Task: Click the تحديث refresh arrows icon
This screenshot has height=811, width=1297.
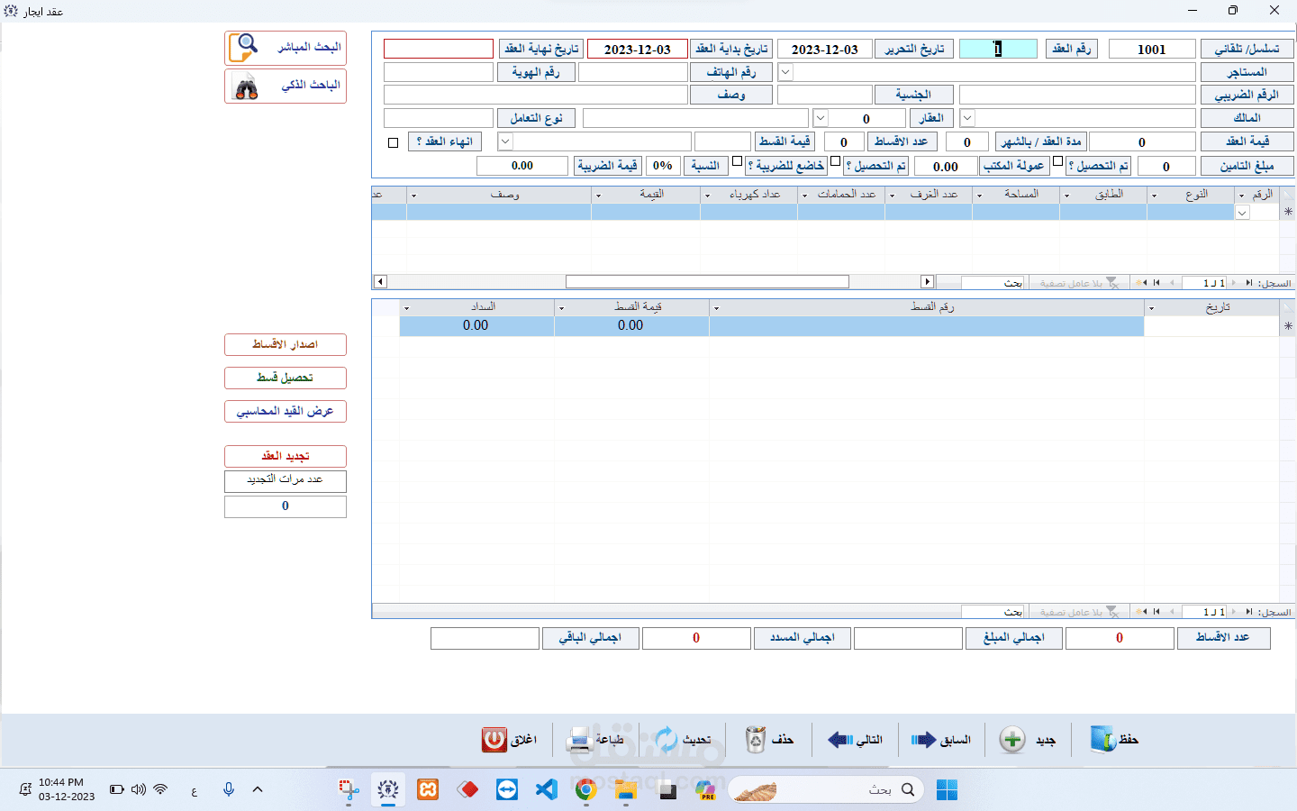Action: [667, 740]
